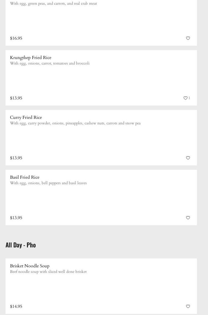This screenshot has height=315, width=208.
Task: Click the real crab meat description text
Action: [x=53, y=4]
